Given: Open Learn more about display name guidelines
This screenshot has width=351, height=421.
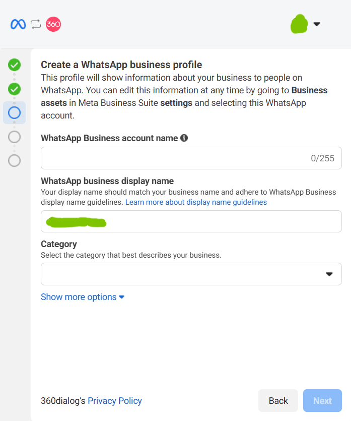Looking at the screenshot, I should click(196, 202).
